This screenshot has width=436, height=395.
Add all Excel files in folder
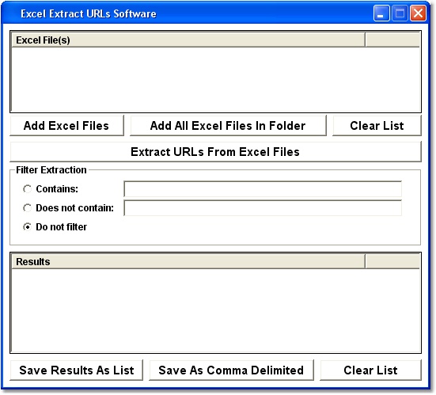coord(228,126)
